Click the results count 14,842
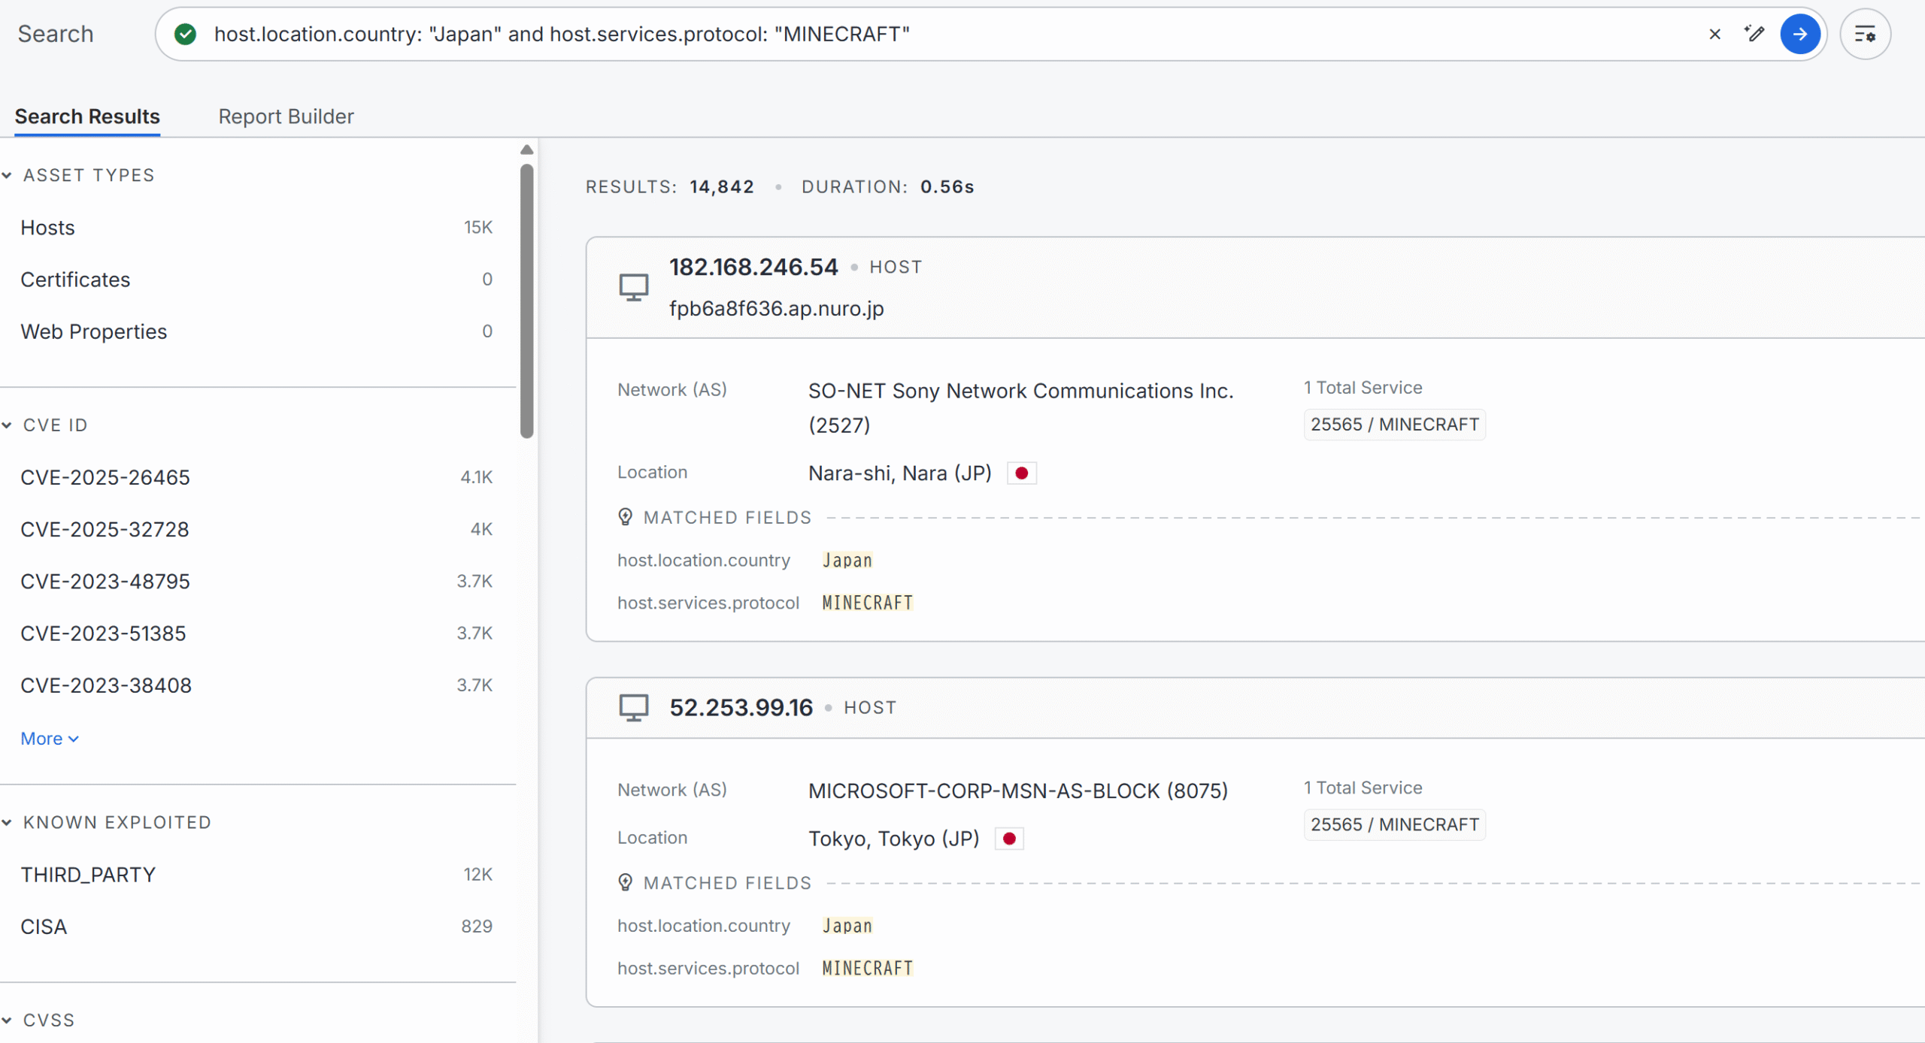 [721, 186]
